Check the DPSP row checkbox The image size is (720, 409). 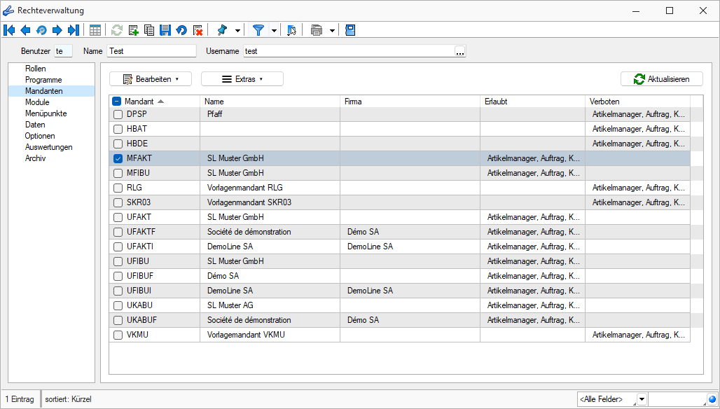click(x=118, y=114)
